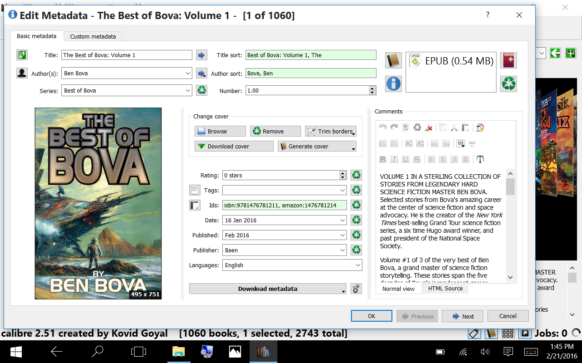Click the Title input field
The width and height of the screenshot is (582, 363).
127,55
